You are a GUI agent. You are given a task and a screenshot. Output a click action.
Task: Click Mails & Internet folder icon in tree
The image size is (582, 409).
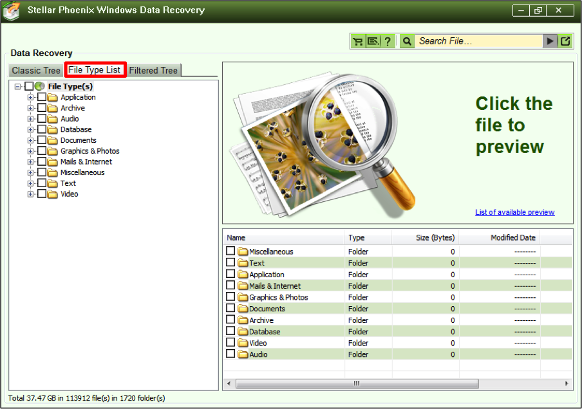pos(52,162)
